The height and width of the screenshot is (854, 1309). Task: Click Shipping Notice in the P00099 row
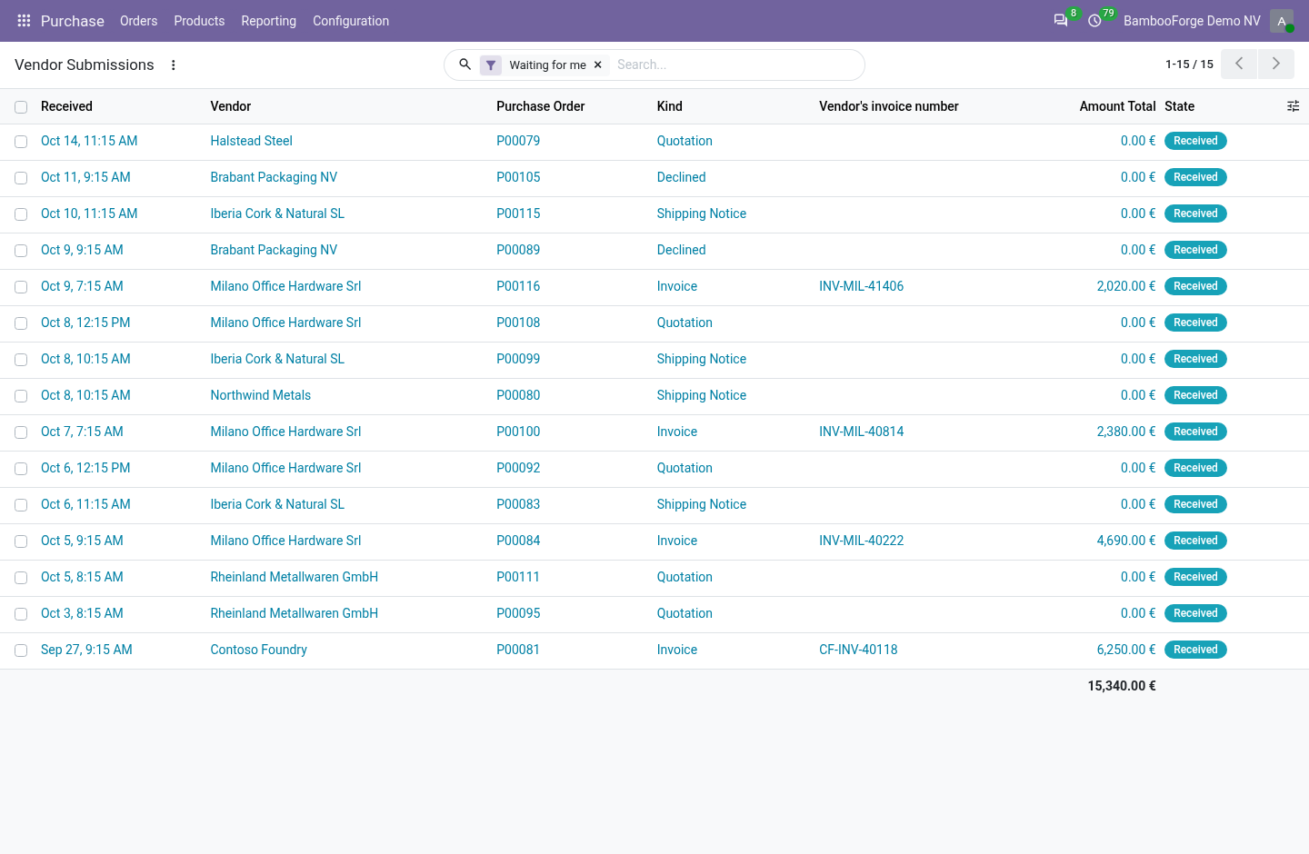pos(701,359)
